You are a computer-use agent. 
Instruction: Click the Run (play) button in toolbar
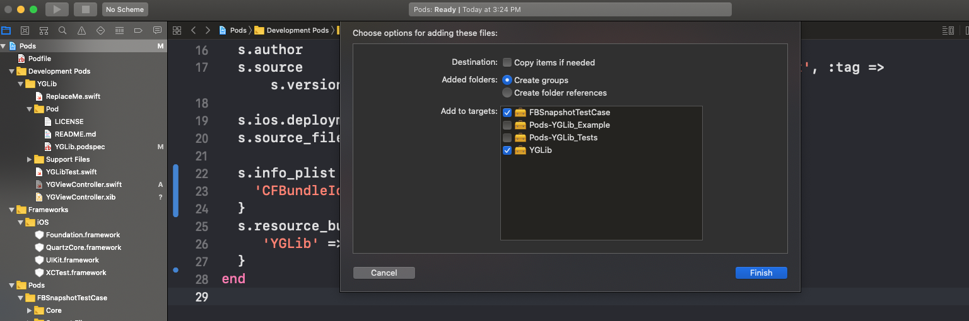[x=57, y=9]
